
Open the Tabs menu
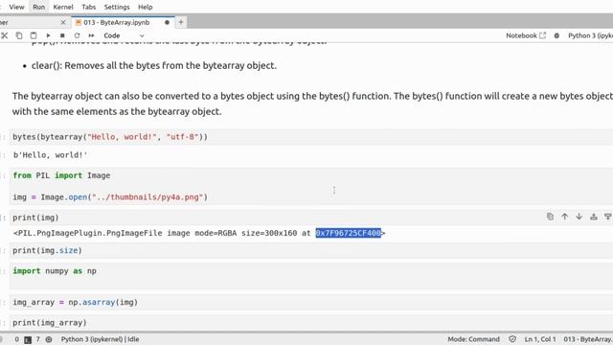(89, 7)
